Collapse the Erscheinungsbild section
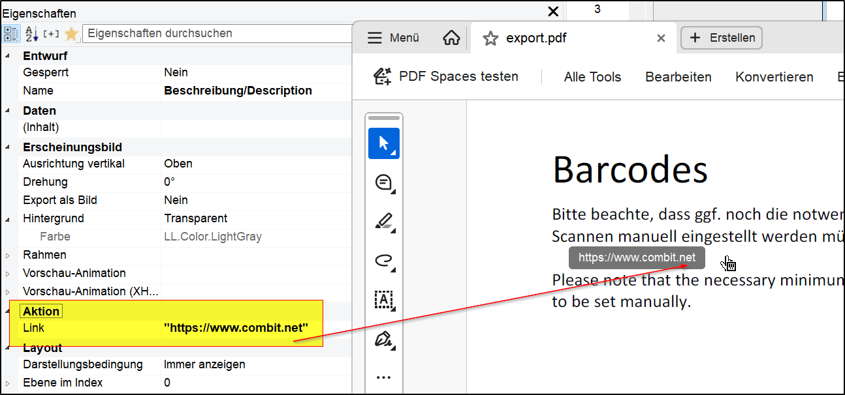Screen dimensions: 845x395 8,147
